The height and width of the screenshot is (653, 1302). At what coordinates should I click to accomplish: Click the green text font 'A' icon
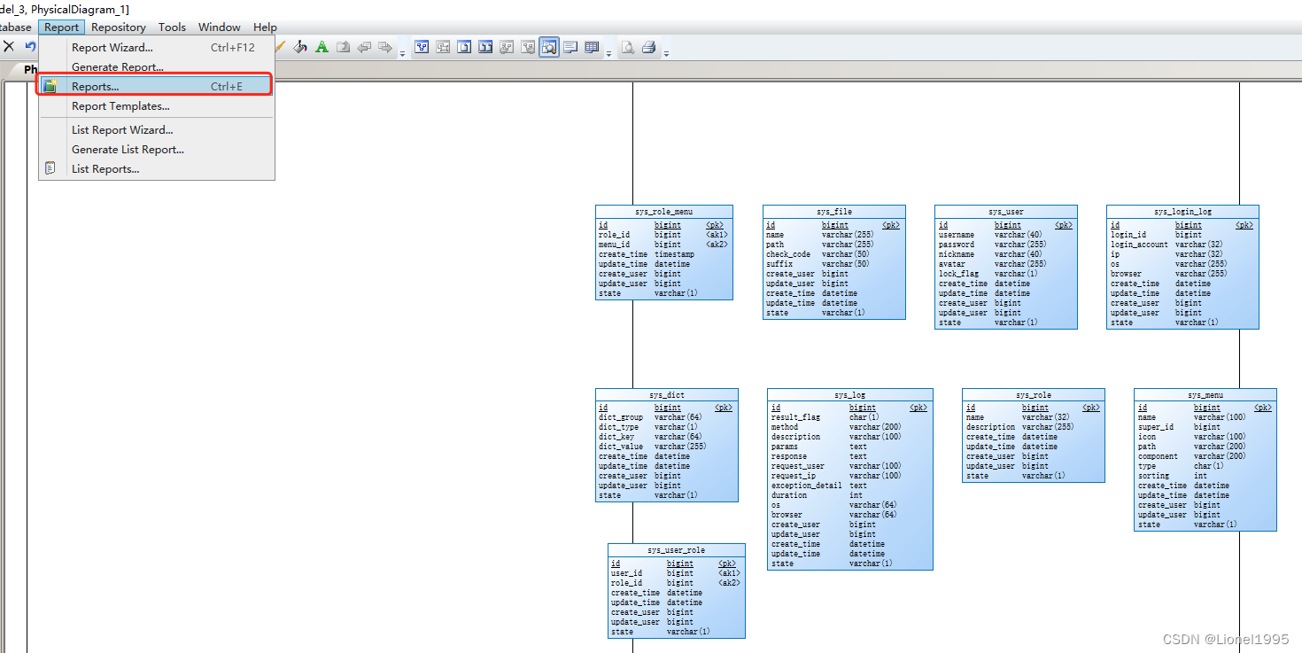point(322,47)
